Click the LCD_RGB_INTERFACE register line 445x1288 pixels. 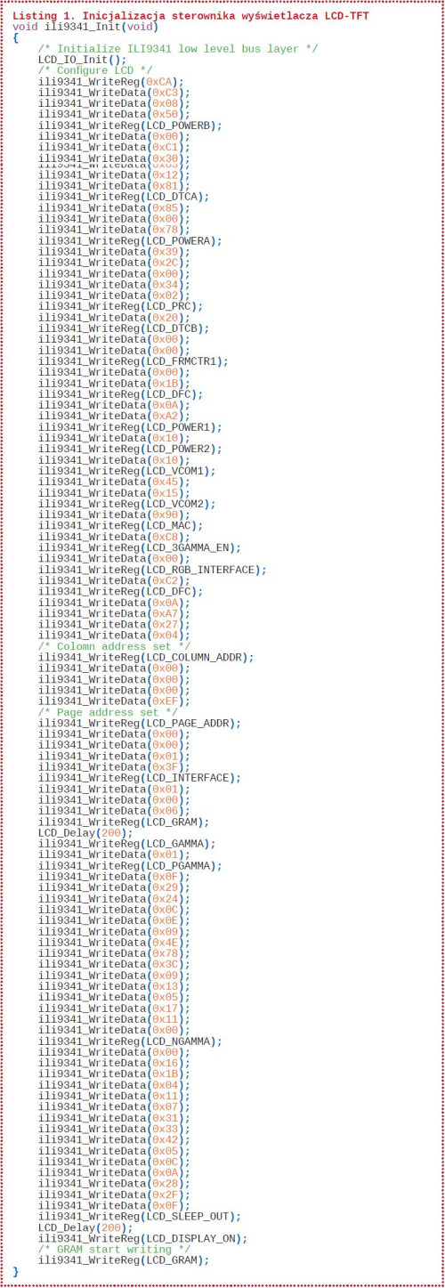pyautogui.click(x=152, y=570)
